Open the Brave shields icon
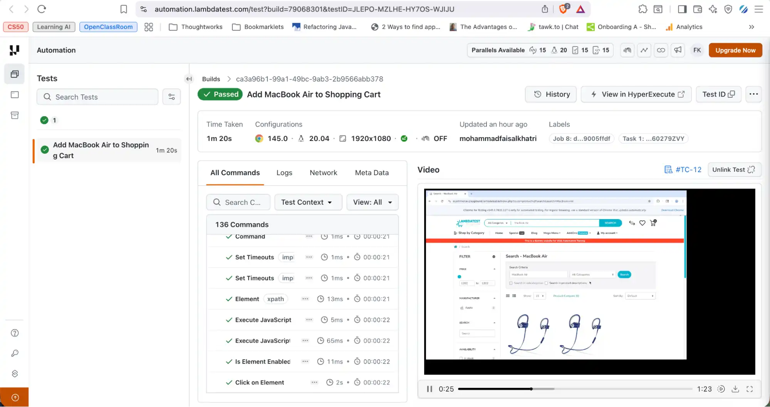 click(x=564, y=9)
